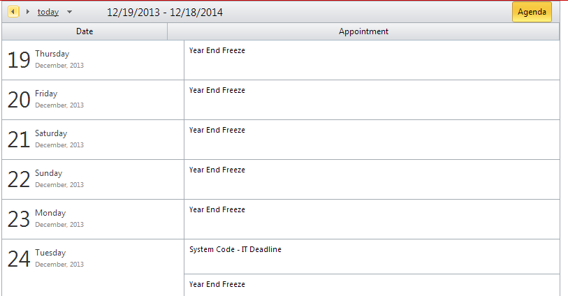Click the Date column header

coord(85,31)
